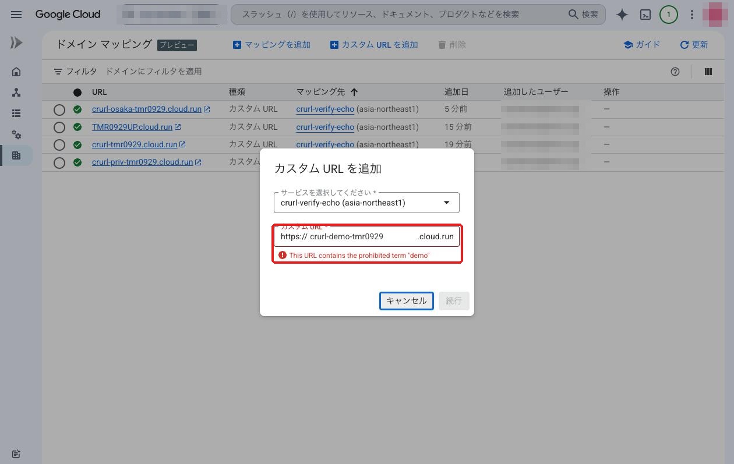Click green status check for TMR0929UP

77,127
